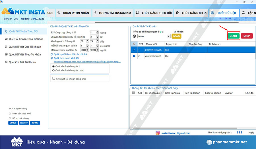Click the green START button
Viewport: 256px width, 149px height.
coord(233,36)
